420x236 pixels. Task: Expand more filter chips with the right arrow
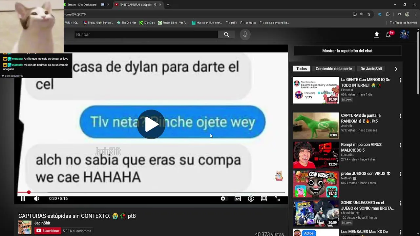pyautogui.click(x=396, y=69)
